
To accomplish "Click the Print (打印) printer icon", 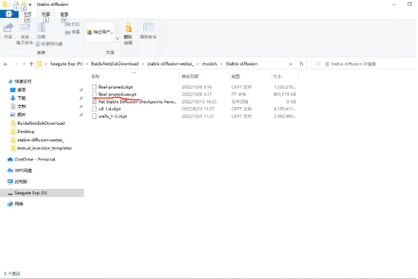I will tap(68, 25).
